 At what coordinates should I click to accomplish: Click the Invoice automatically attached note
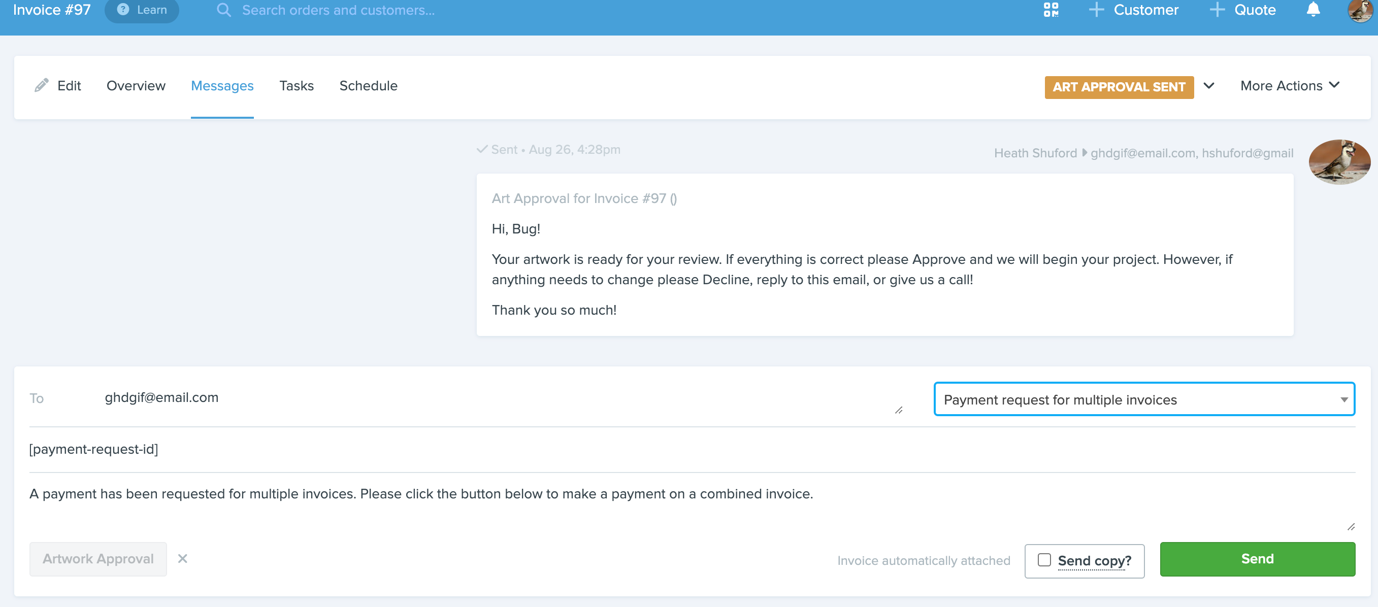coord(923,560)
